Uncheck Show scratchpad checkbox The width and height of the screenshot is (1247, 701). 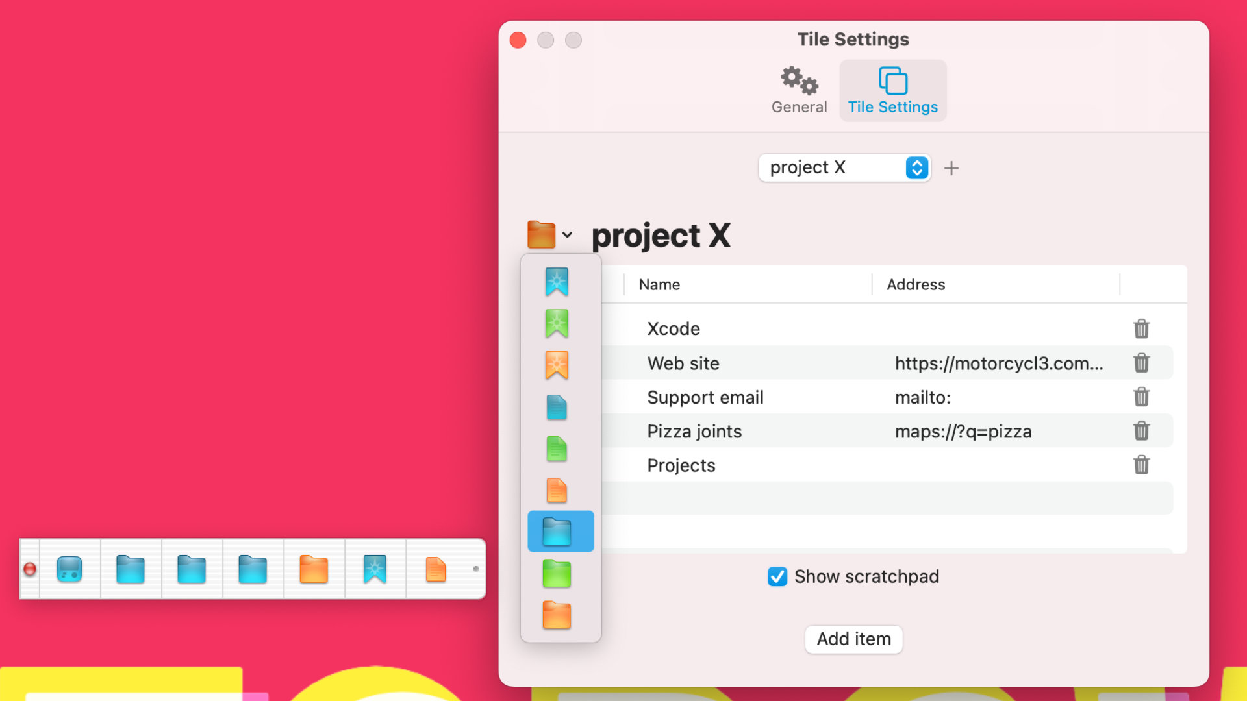tap(777, 576)
